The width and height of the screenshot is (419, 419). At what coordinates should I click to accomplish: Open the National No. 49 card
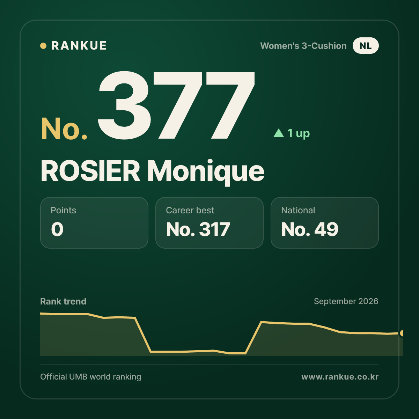(x=325, y=223)
